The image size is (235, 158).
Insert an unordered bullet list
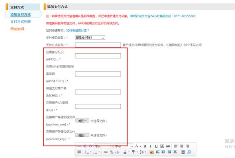pos(95,152)
